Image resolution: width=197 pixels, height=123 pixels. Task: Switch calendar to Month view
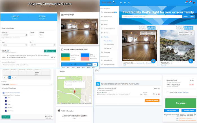pyautogui.click(x=89, y=64)
